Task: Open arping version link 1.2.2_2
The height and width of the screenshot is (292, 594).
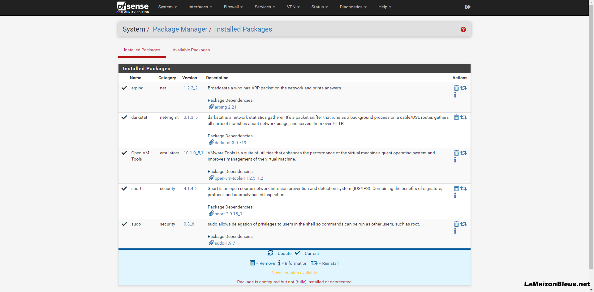Action: 191,88
